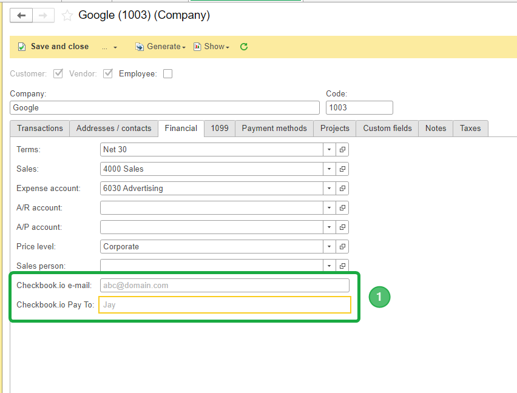The height and width of the screenshot is (393, 517).
Task: Focus the Checkbook.io e-mail field
Action: pos(225,285)
